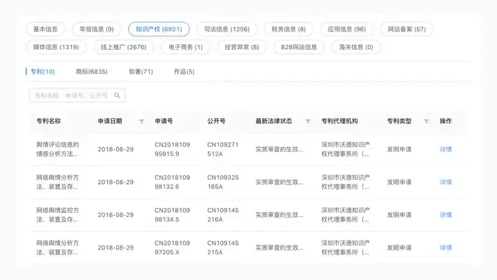Open the 网站备案 (57) tab
The width and height of the screenshot is (497, 280).
[x=407, y=29]
